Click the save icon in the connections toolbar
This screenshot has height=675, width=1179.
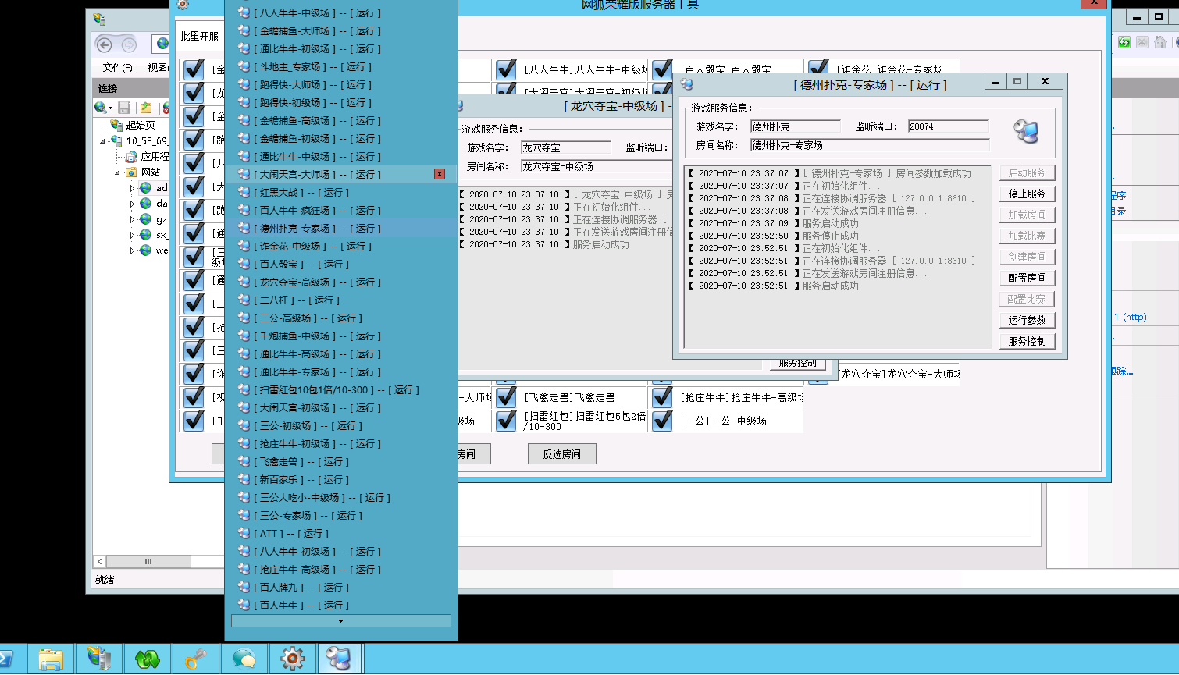[x=124, y=108]
